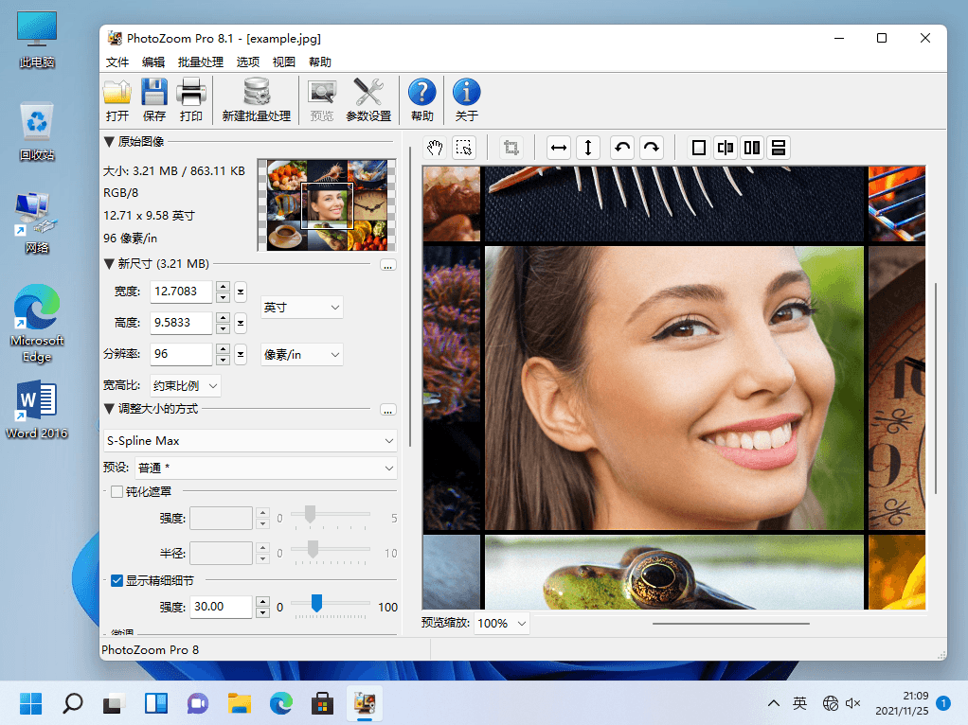
Task: Click the 分辨率 input field
Action: (182, 354)
